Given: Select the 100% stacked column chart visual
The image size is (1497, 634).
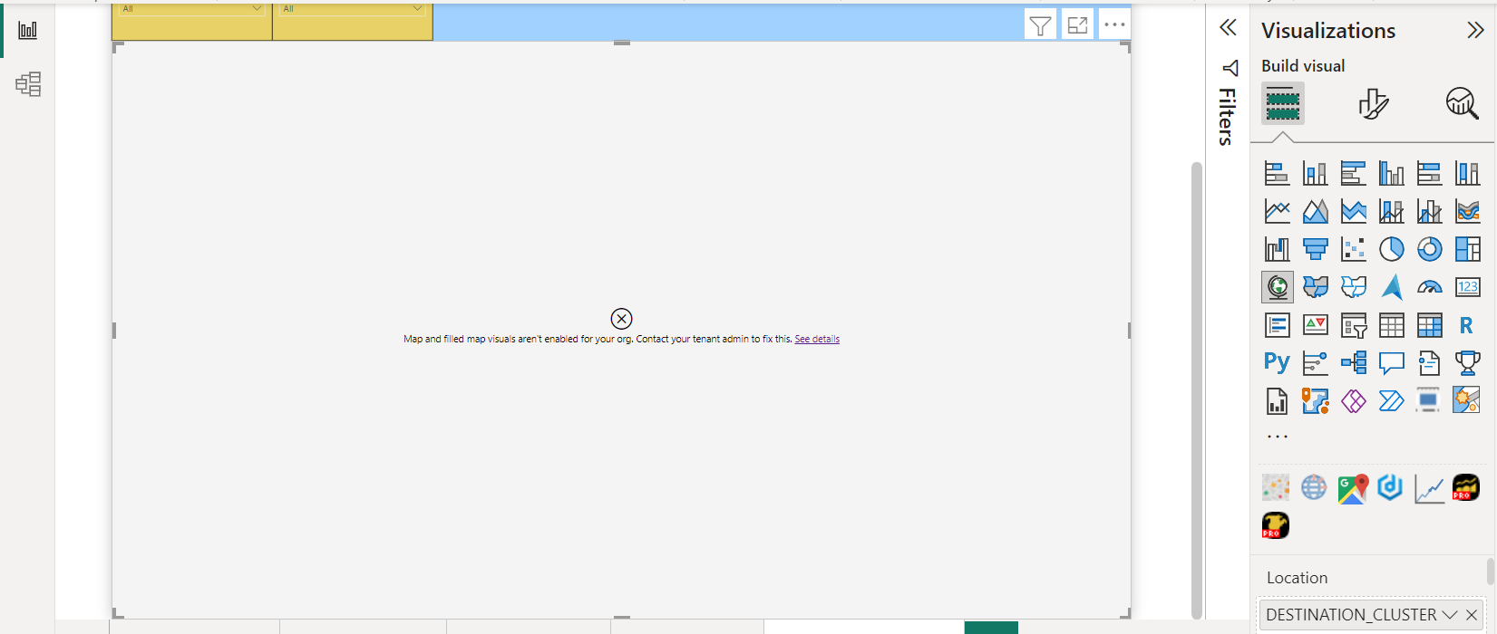Looking at the screenshot, I should click(x=1467, y=173).
